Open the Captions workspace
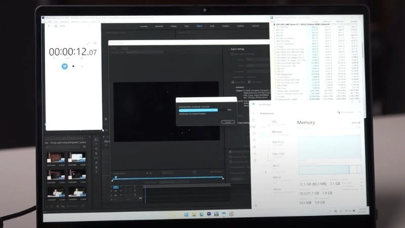Viewport: 405px width, 228px height. 240,26
